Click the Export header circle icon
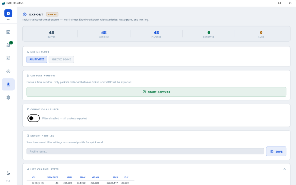This screenshot has width=296, height=185. [25, 14]
